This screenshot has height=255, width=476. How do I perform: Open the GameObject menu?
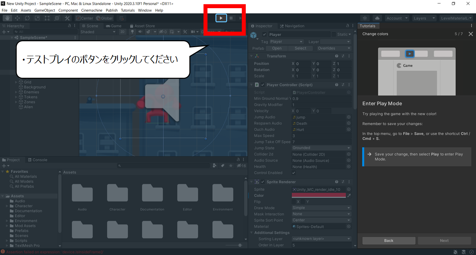tap(45, 10)
